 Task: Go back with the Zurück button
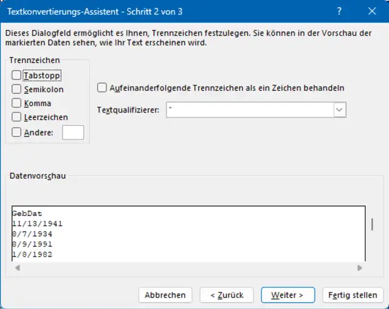pos(227,295)
